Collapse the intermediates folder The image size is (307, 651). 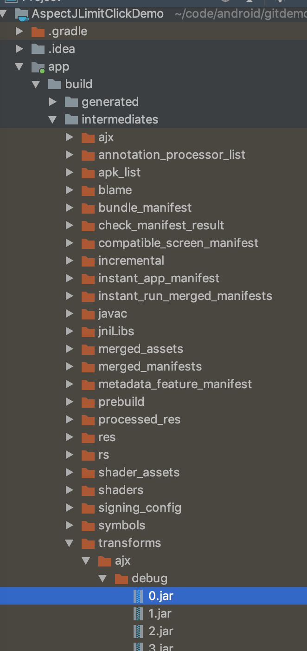tap(52, 119)
